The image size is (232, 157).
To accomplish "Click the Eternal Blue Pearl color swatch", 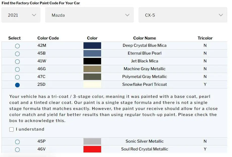I will tap(92, 53).
